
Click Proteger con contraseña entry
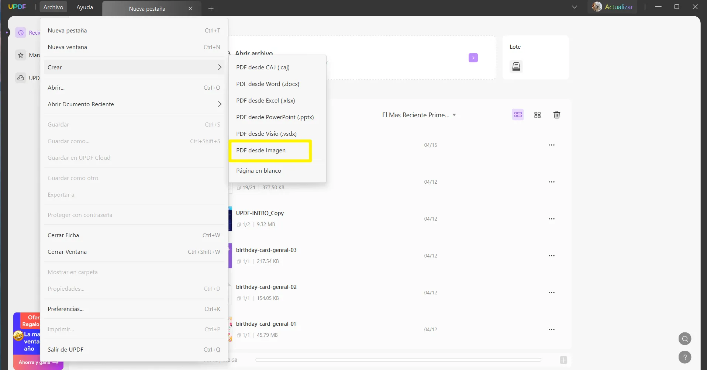[x=134, y=215]
